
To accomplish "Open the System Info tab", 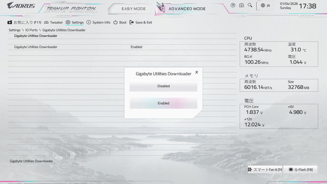I will click(x=98, y=22).
